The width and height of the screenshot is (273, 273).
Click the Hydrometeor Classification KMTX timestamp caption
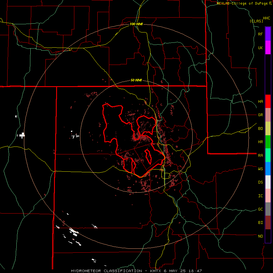136,271
